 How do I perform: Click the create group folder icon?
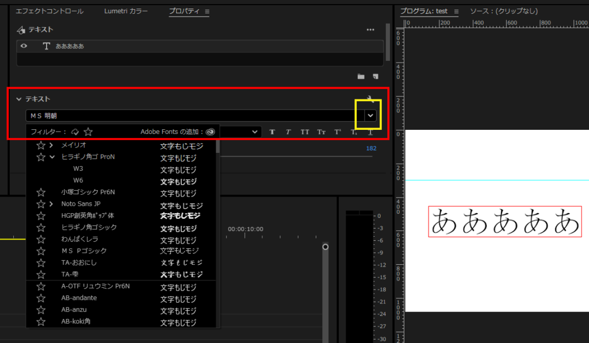coord(361,76)
